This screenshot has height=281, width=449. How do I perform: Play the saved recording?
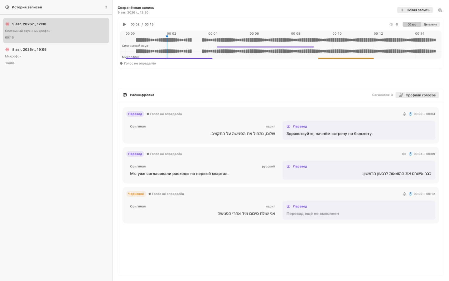click(x=124, y=24)
